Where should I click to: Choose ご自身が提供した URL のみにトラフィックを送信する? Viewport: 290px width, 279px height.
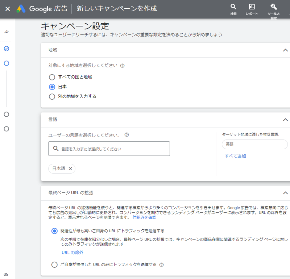click(54, 265)
